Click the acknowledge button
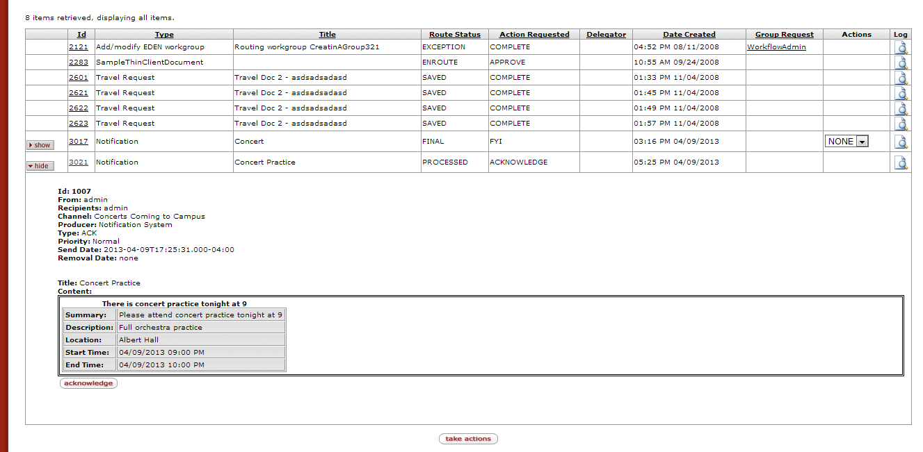Screen dimensions: 923x452 (x=88, y=383)
